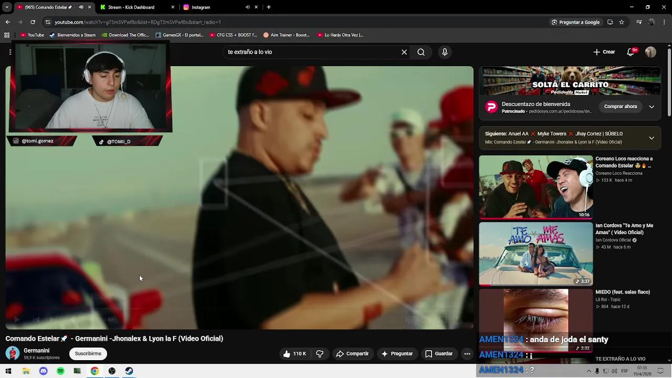Open the YouTube account avatar menu
This screenshot has height=378, width=672.
tap(650, 52)
